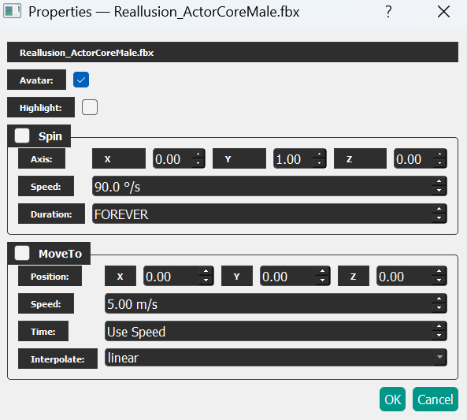467x420 pixels.
Task: Uncheck the Avatar checkbox
Action: [81, 80]
